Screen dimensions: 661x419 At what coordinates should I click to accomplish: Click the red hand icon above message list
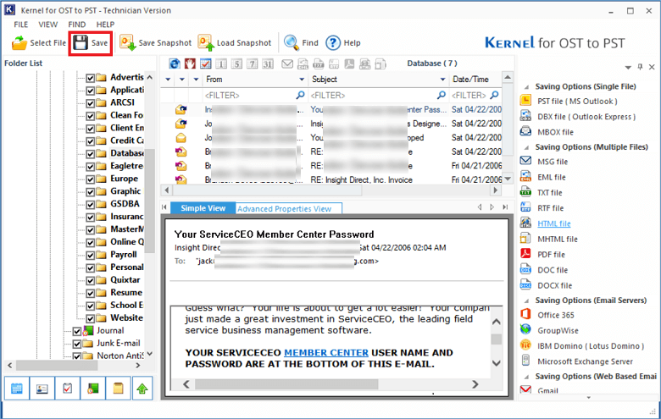coord(190,63)
